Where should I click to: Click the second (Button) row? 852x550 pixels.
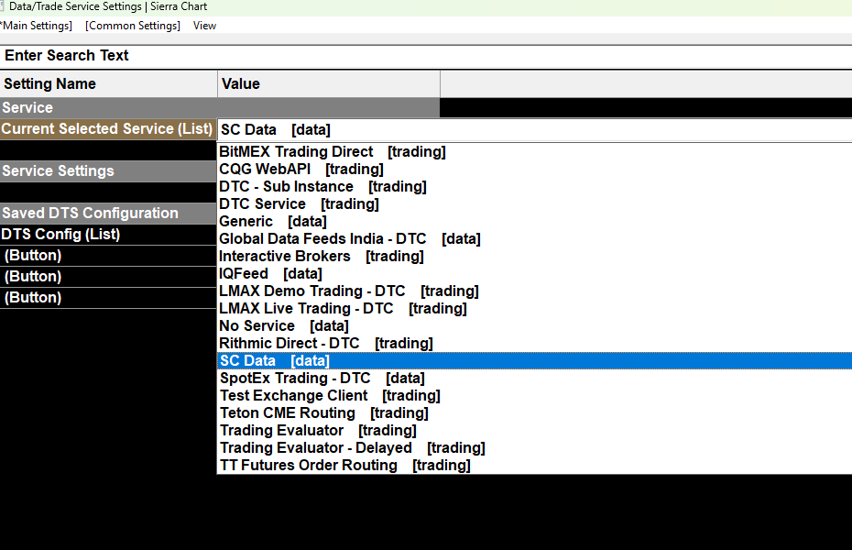tap(108, 277)
